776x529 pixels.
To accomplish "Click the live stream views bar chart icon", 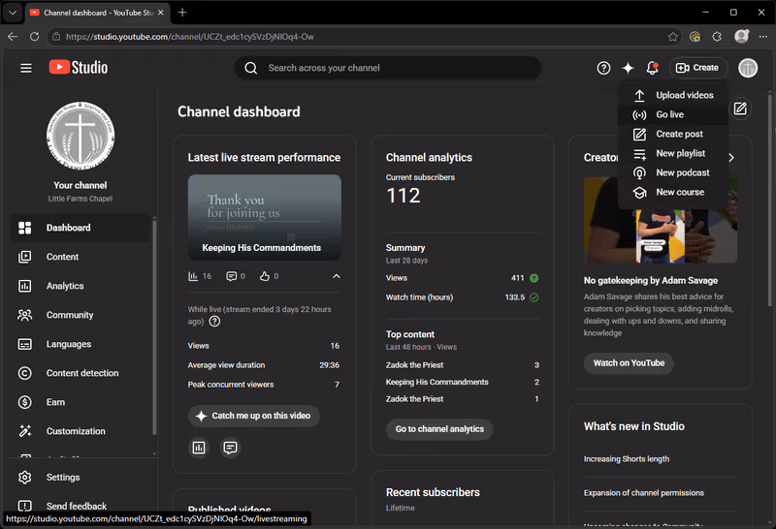I will [x=193, y=276].
